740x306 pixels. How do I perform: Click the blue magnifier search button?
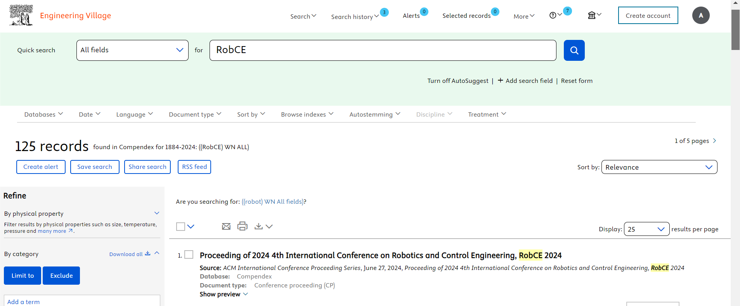[574, 50]
